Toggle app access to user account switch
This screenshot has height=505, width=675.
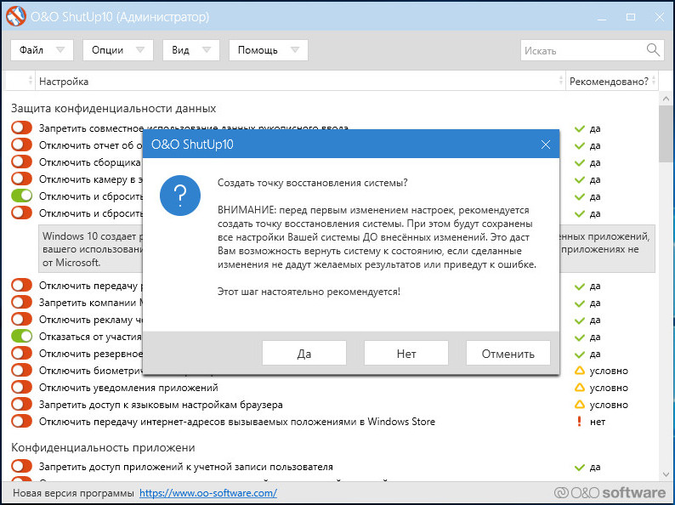(22, 466)
